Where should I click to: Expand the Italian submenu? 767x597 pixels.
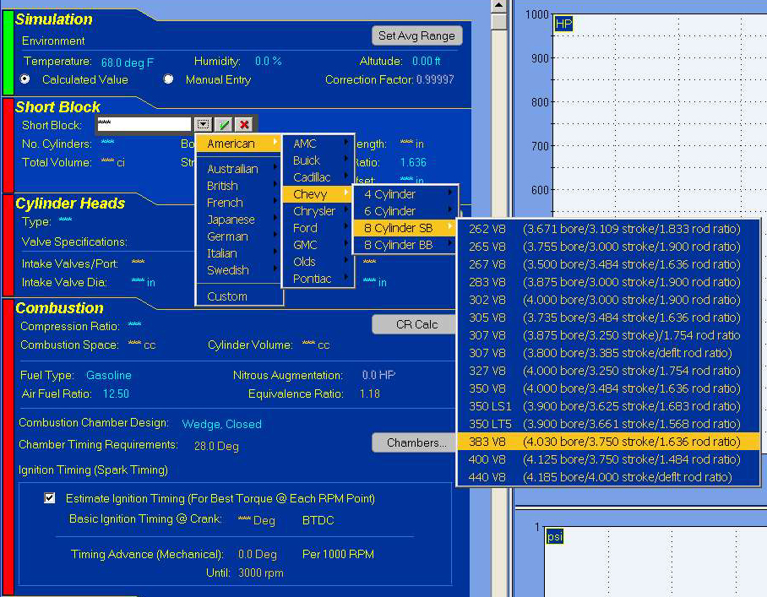pos(239,253)
